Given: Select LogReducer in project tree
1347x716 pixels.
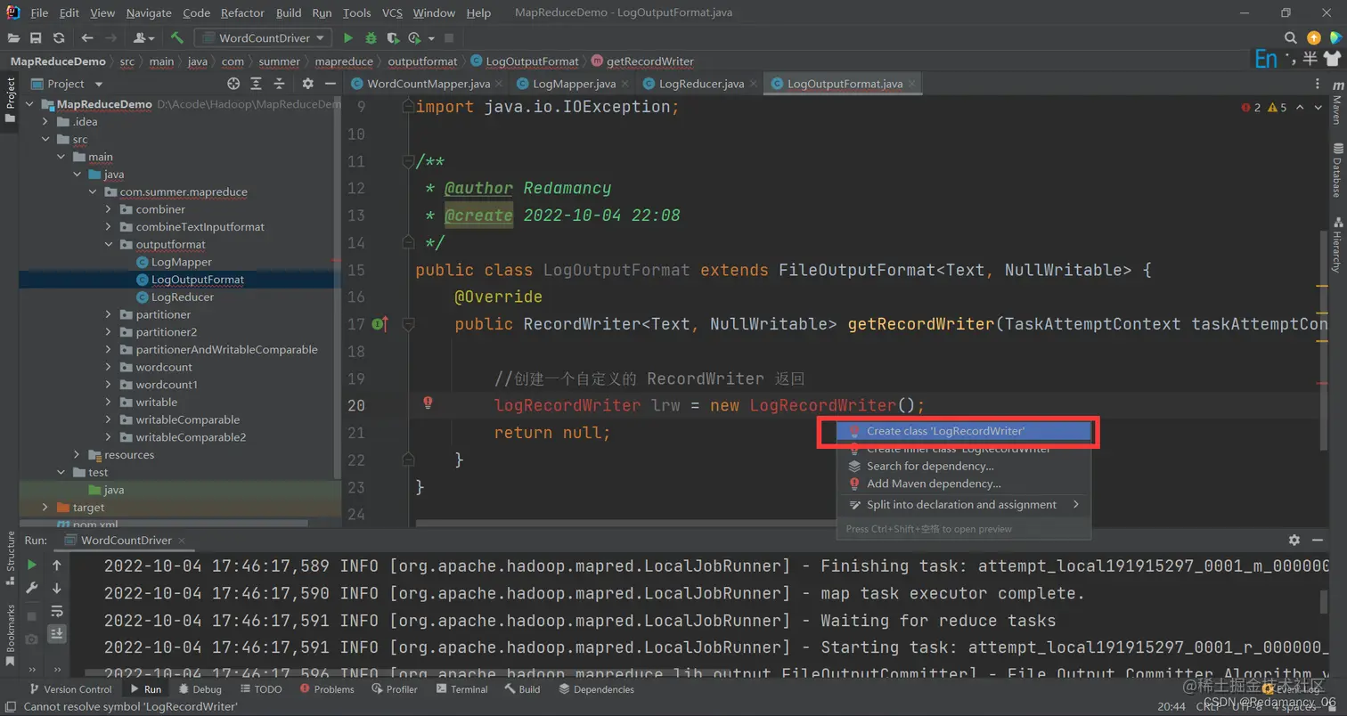Looking at the screenshot, I should 183,297.
